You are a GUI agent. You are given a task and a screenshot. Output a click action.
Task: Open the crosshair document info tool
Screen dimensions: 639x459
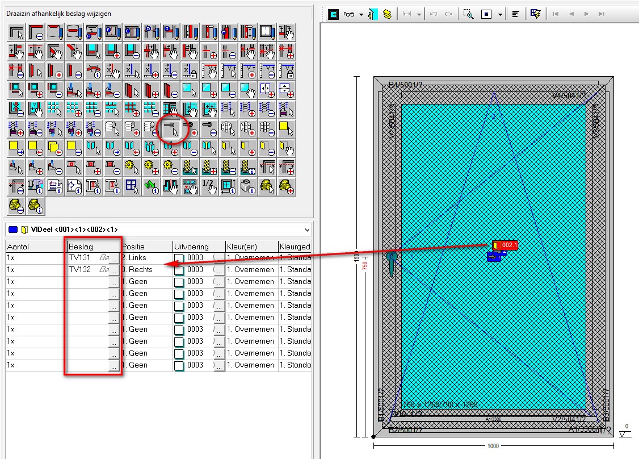click(x=75, y=187)
